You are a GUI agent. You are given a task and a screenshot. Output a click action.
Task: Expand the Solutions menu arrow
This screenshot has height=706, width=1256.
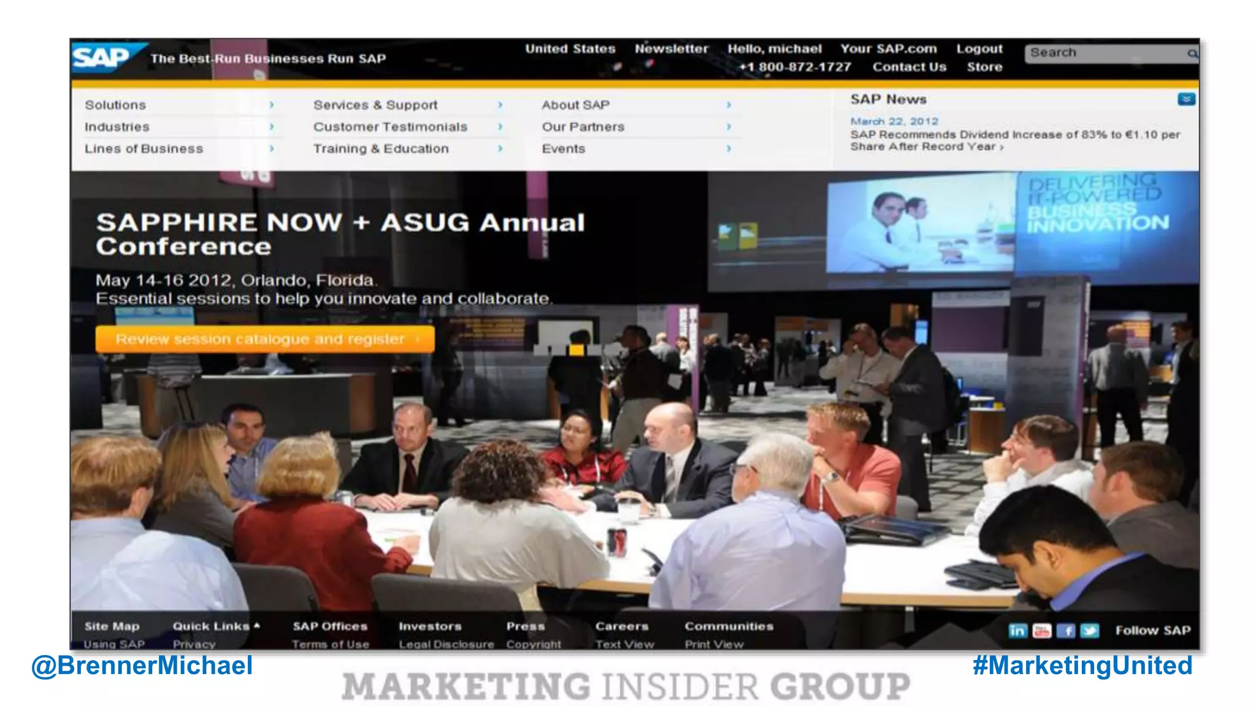pyautogui.click(x=272, y=105)
